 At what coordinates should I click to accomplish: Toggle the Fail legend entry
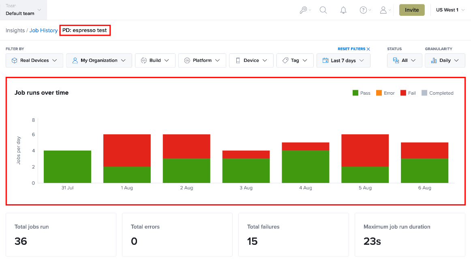[x=408, y=93]
